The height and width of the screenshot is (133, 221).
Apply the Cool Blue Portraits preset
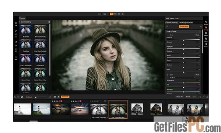40,45
